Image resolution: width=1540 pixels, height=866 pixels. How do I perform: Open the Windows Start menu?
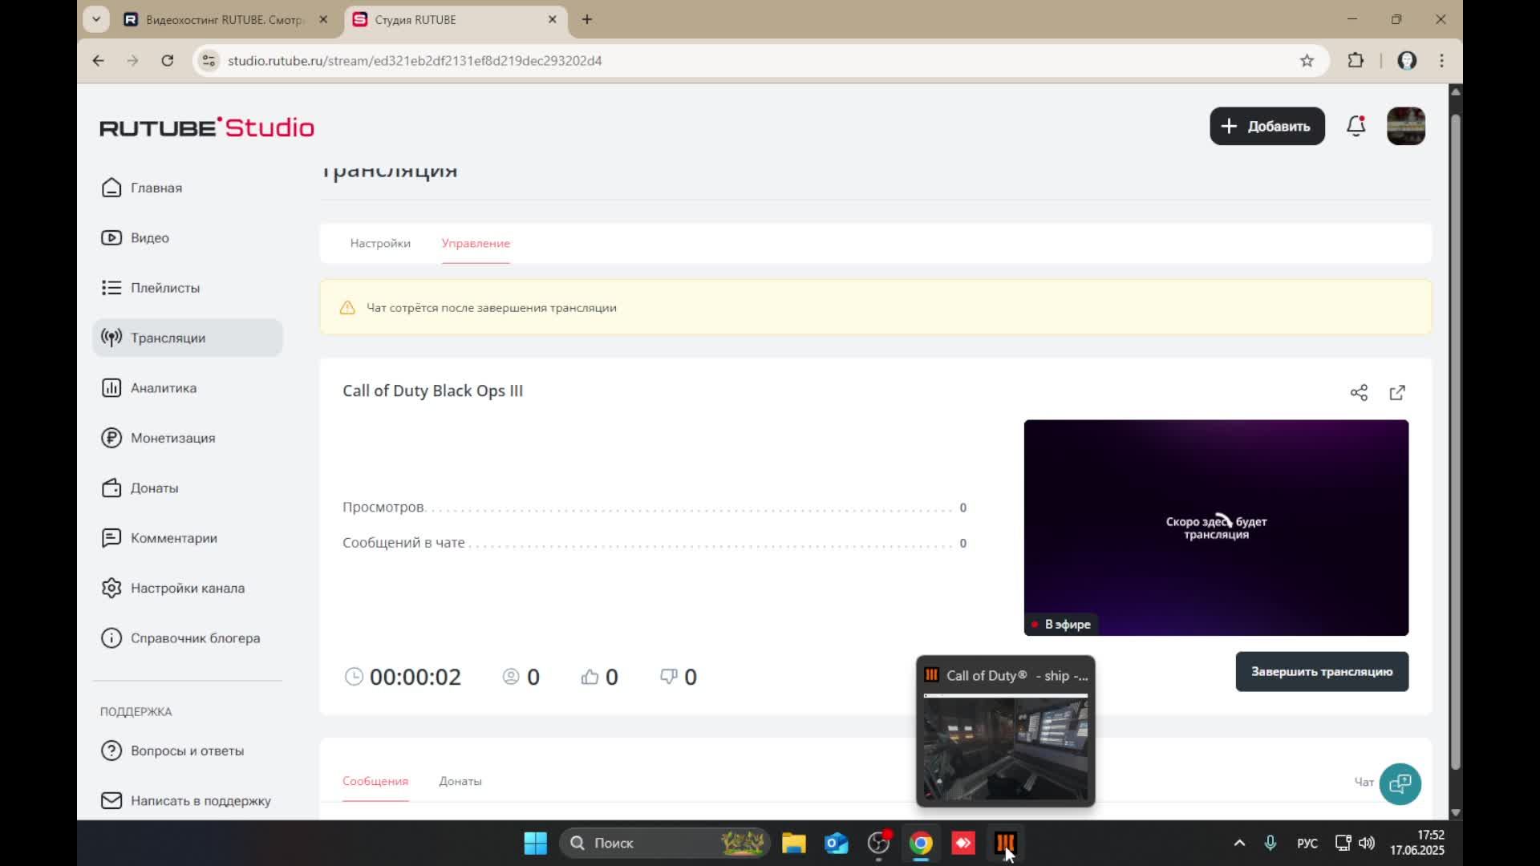(535, 843)
